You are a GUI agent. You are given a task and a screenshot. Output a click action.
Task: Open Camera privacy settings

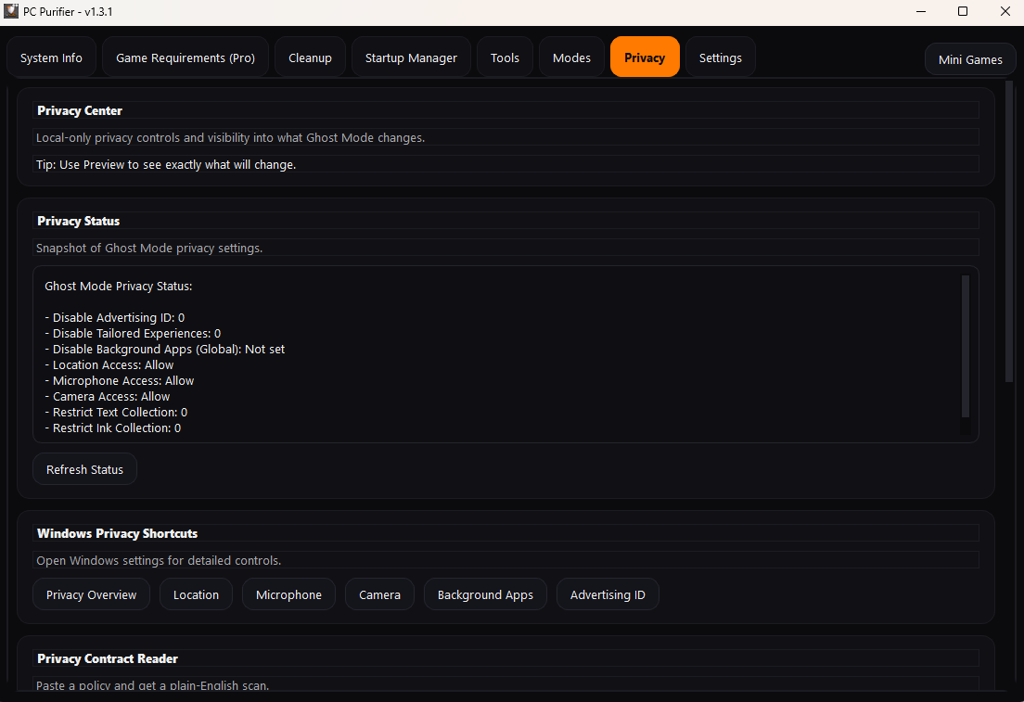379,594
